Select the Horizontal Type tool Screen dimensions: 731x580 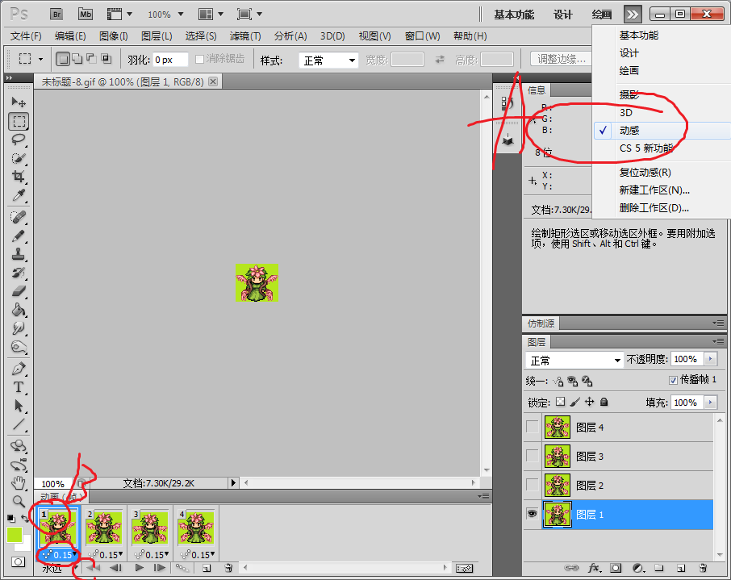(x=19, y=387)
